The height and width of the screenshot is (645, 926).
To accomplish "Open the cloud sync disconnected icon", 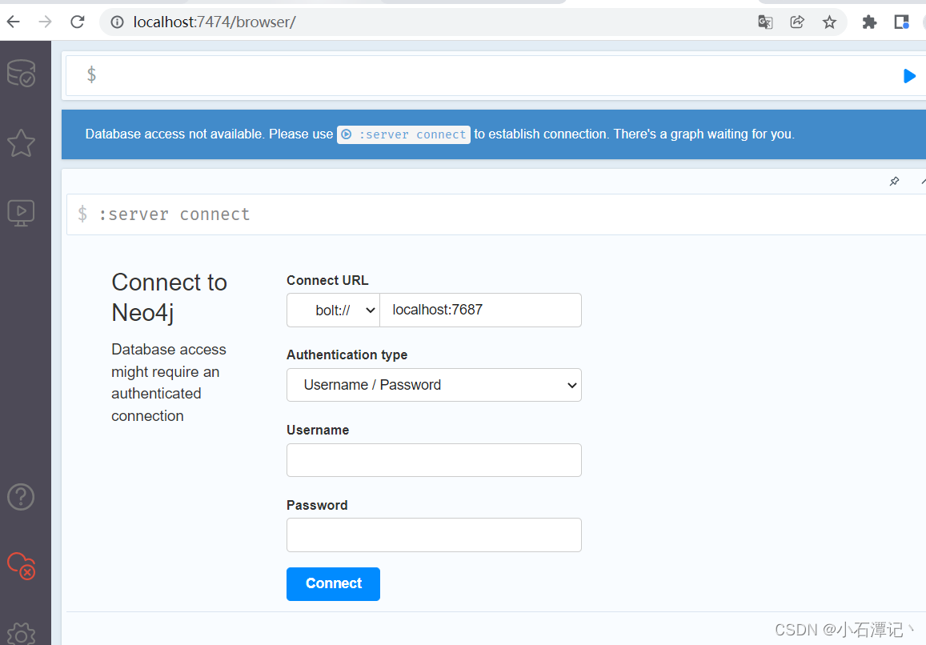I will tap(22, 566).
